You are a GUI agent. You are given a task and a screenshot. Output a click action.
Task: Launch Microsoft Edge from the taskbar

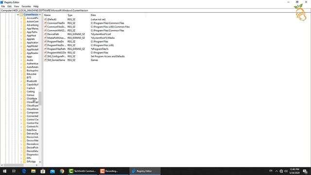(24, 171)
